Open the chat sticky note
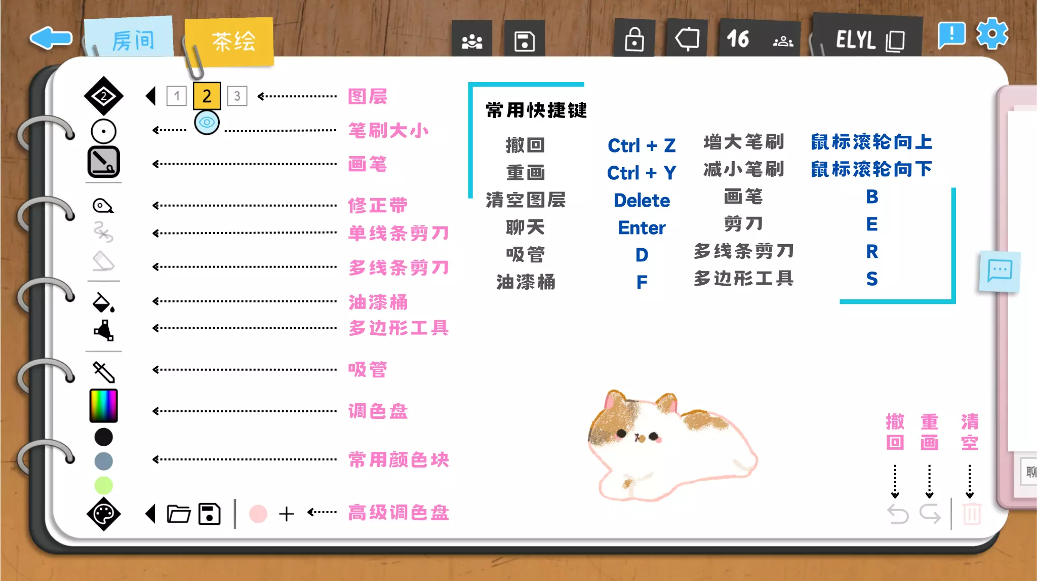 click(x=999, y=270)
